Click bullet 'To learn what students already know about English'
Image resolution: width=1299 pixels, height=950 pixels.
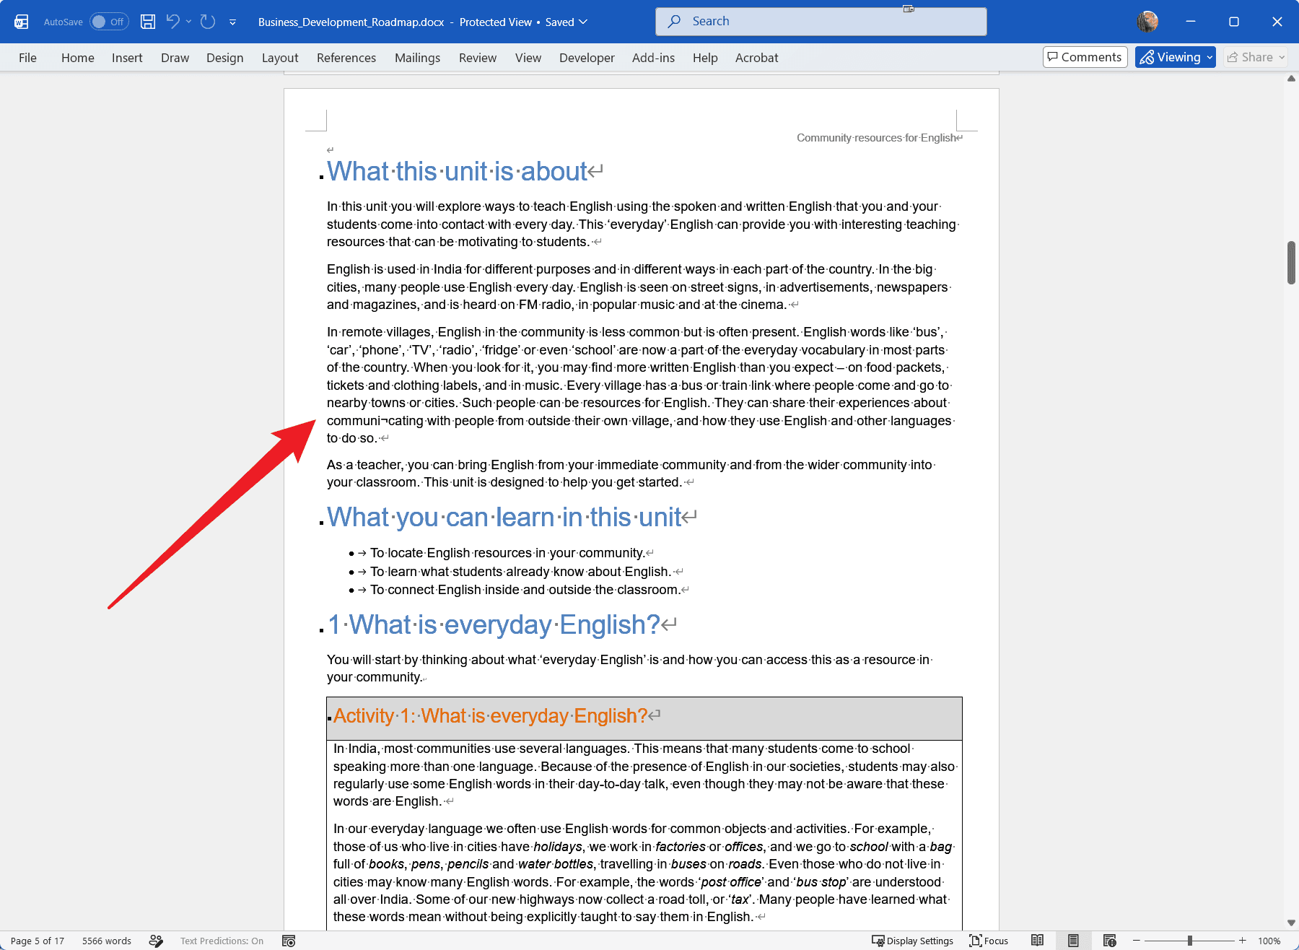[520, 572]
